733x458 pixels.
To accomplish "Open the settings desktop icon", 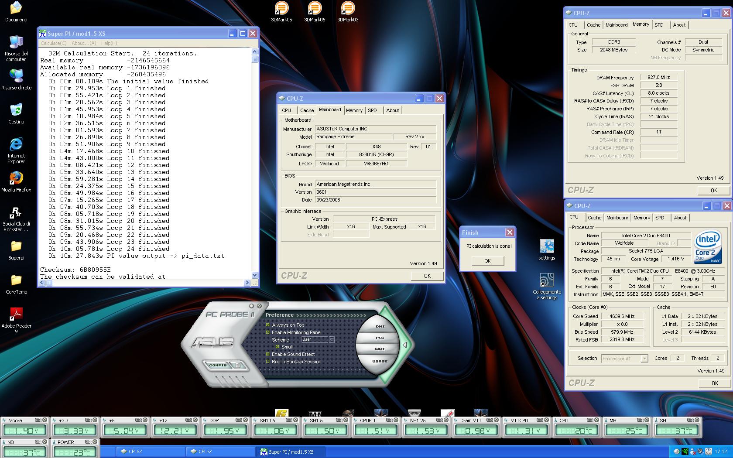I will click(547, 250).
